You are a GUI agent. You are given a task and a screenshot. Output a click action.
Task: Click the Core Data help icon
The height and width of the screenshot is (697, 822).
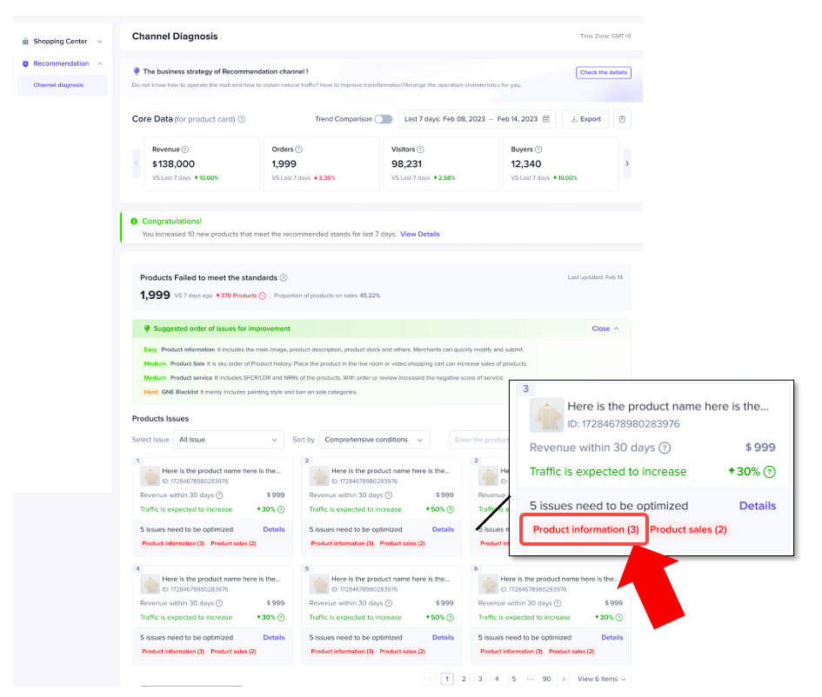(x=242, y=120)
